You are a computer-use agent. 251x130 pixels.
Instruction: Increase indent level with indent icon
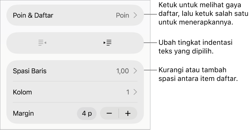107,43
